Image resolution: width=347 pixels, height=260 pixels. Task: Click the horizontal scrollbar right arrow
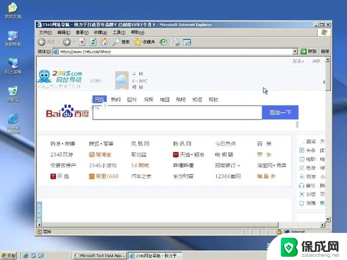pos(323,225)
